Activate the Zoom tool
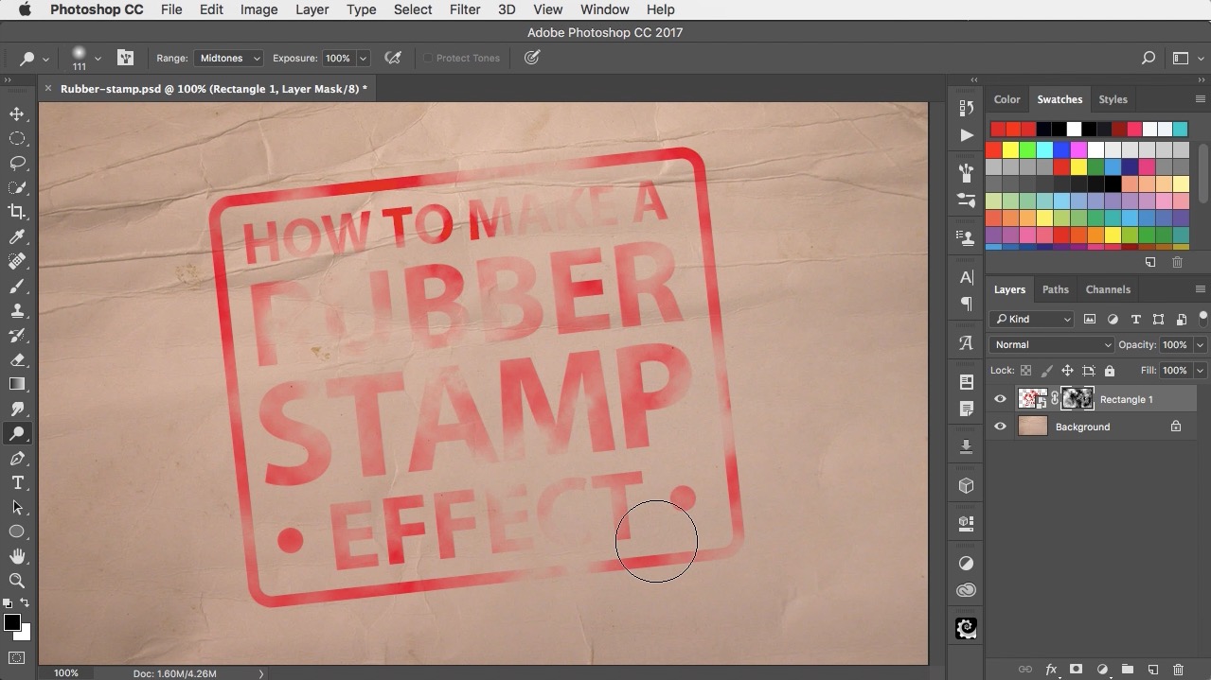Screen dimensions: 1211x680 pyautogui.click(x=17, y=582)
